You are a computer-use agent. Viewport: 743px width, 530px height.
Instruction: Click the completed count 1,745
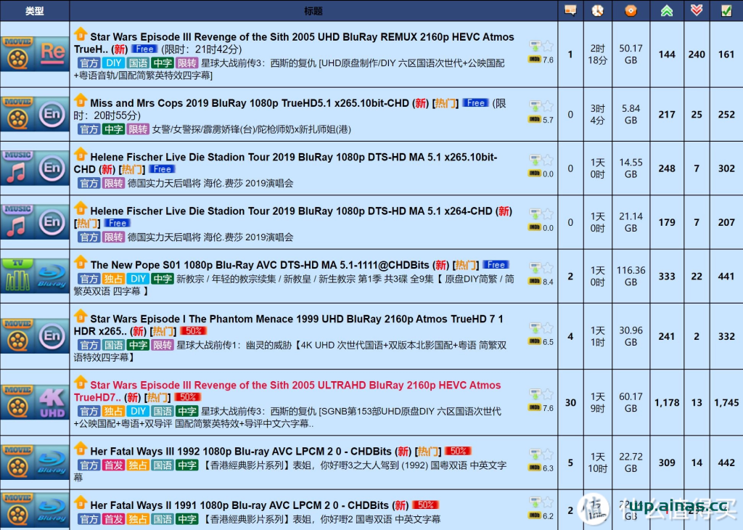pyautogui.click(x=726, y=402)
